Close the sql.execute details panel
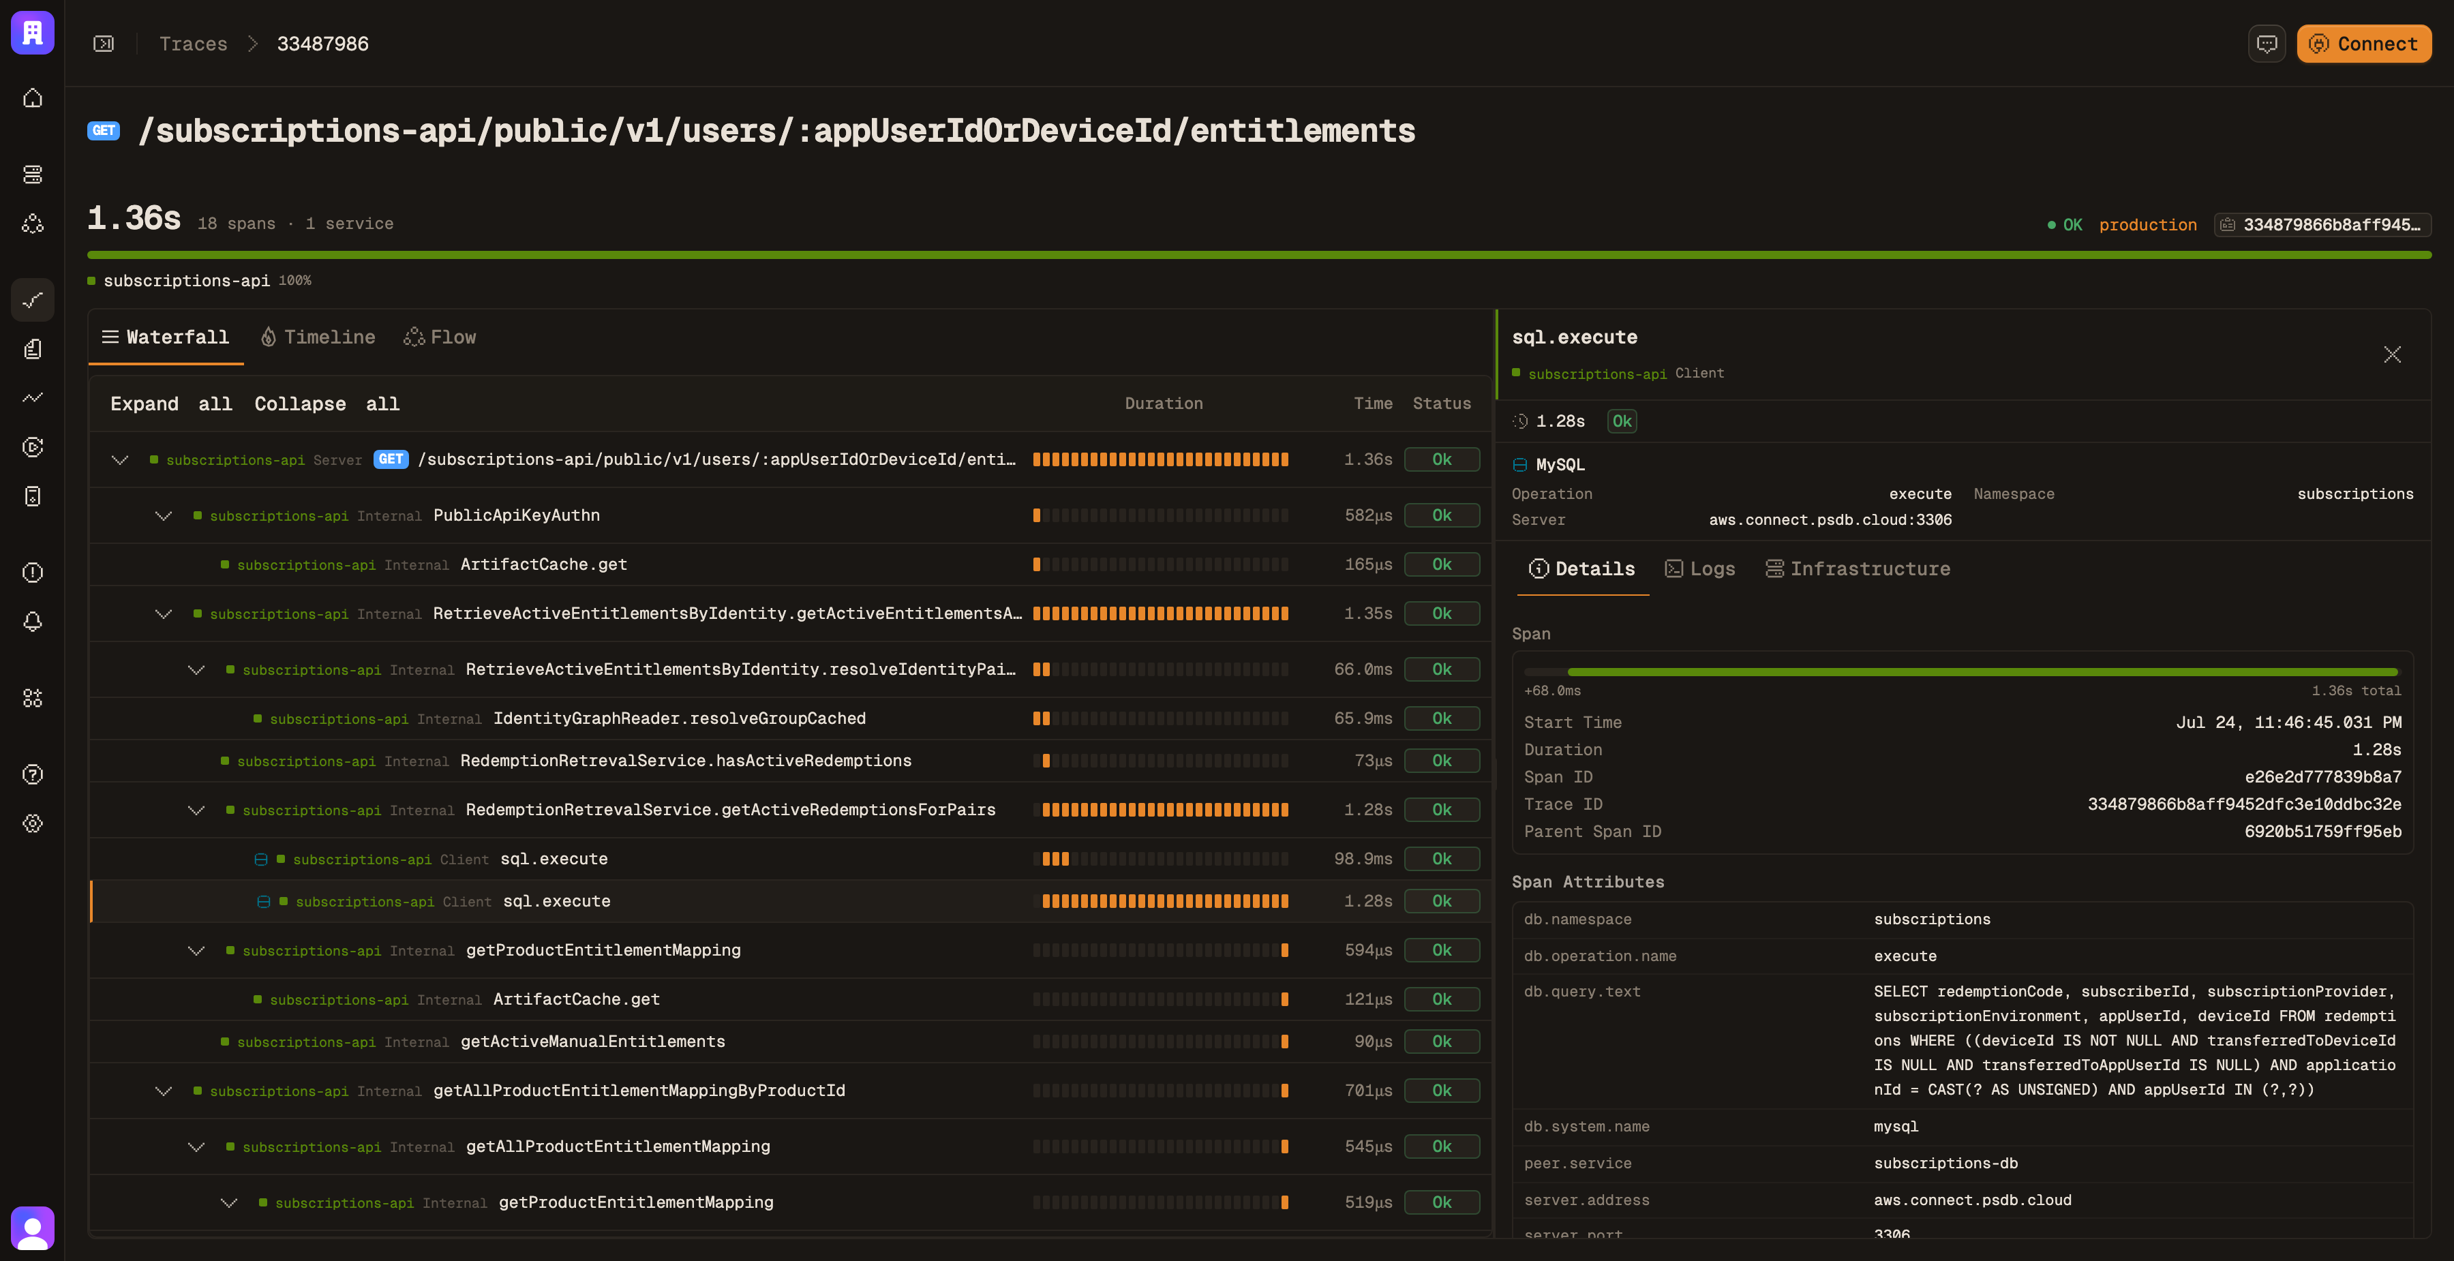This screenshot has height=1261, width=2454. (x=2392, y=354)
